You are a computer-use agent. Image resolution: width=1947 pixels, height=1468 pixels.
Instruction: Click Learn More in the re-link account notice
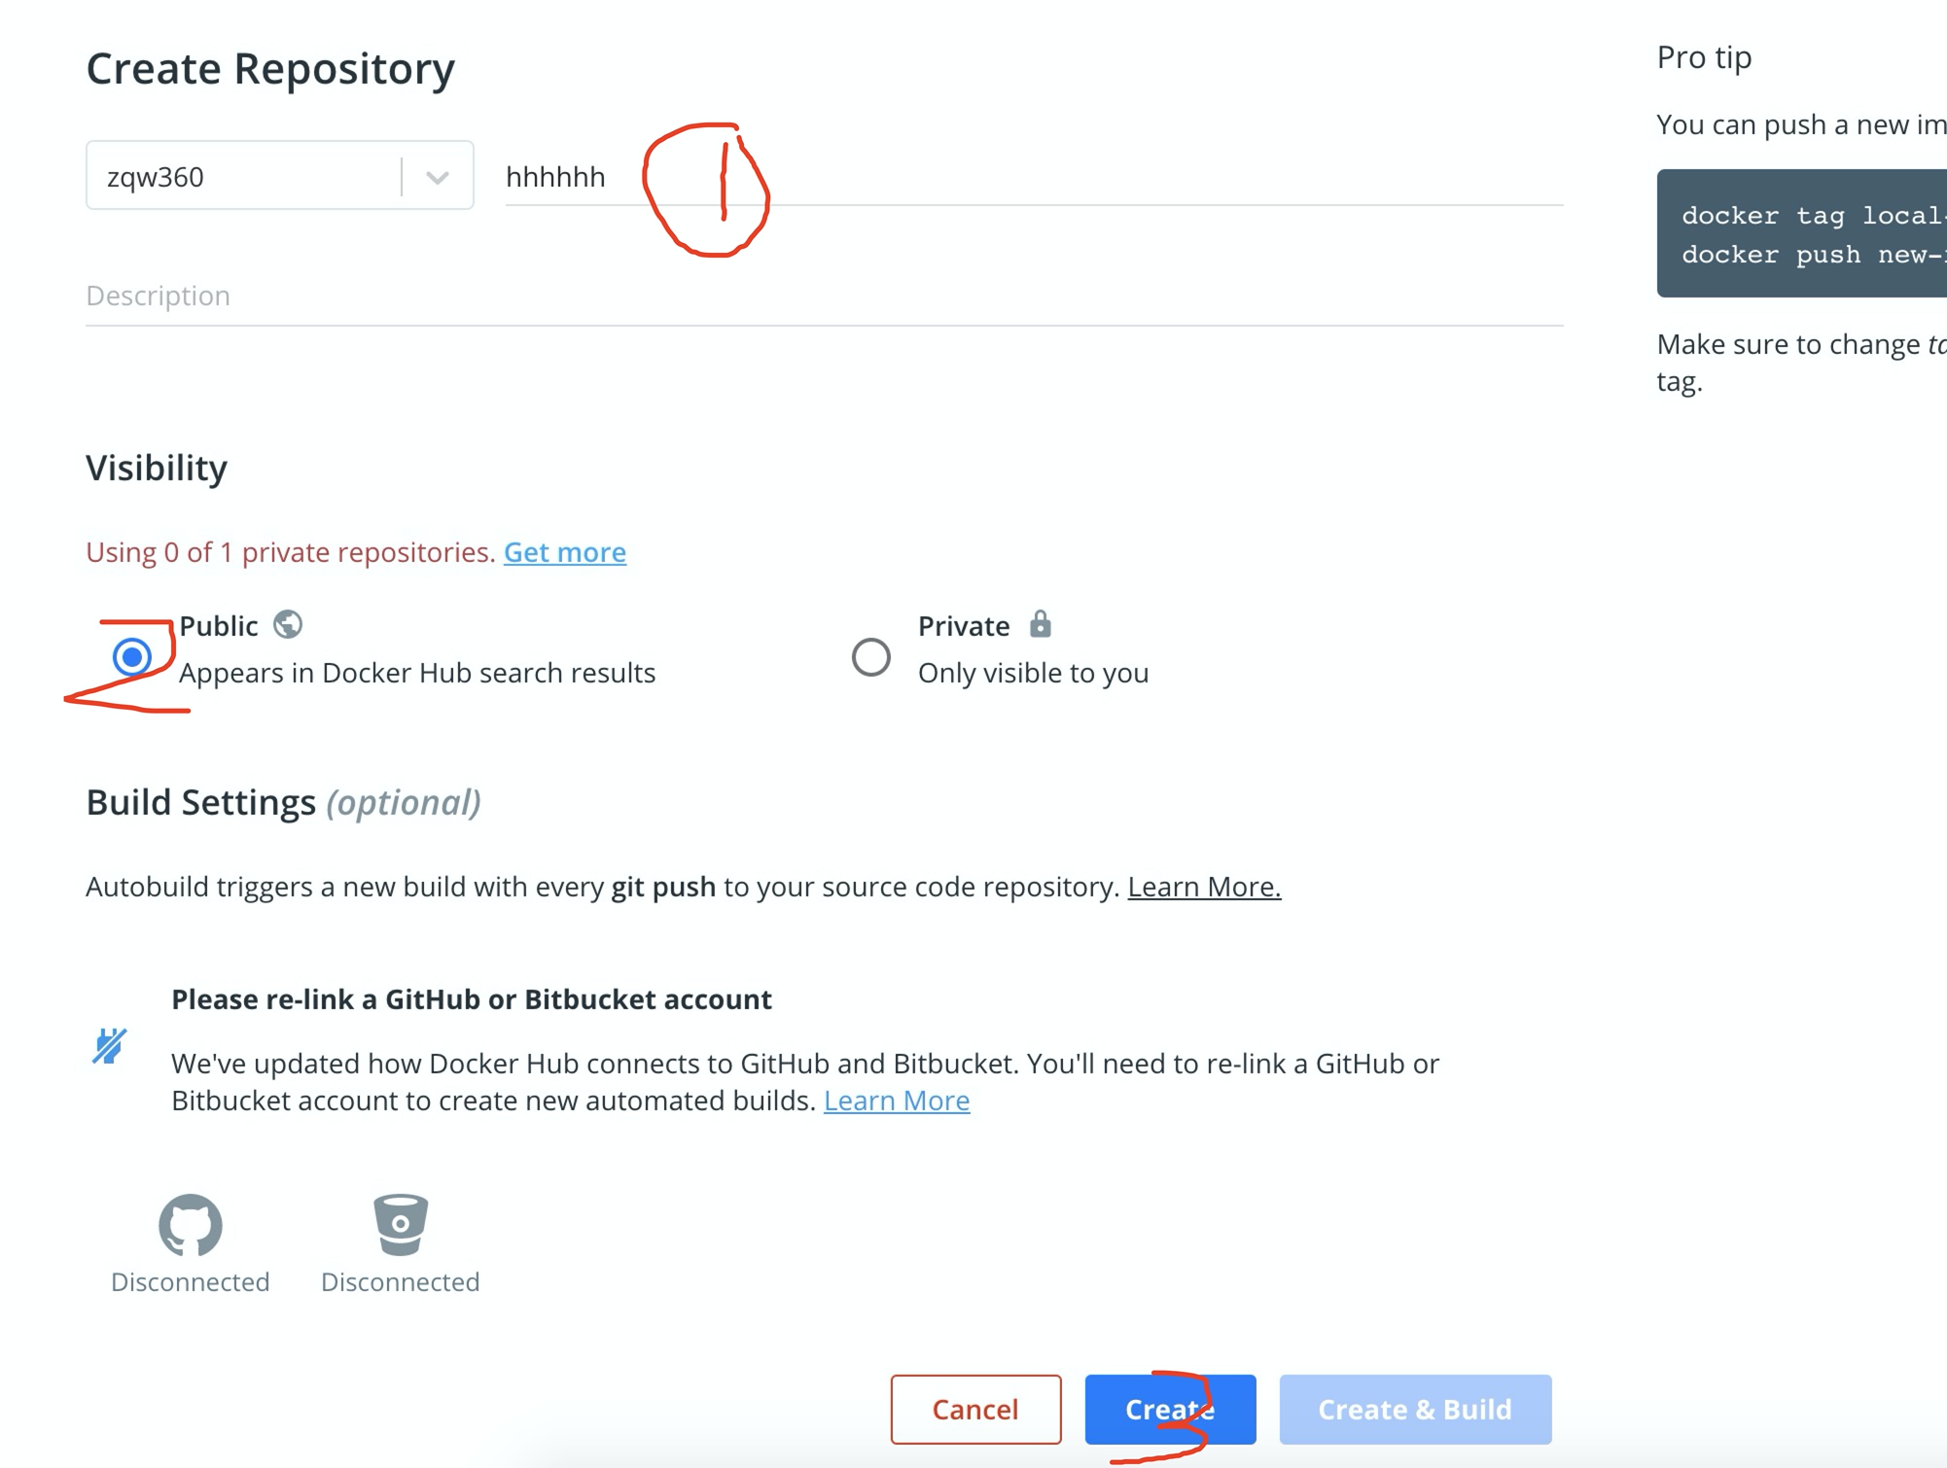click(897, 1100)
